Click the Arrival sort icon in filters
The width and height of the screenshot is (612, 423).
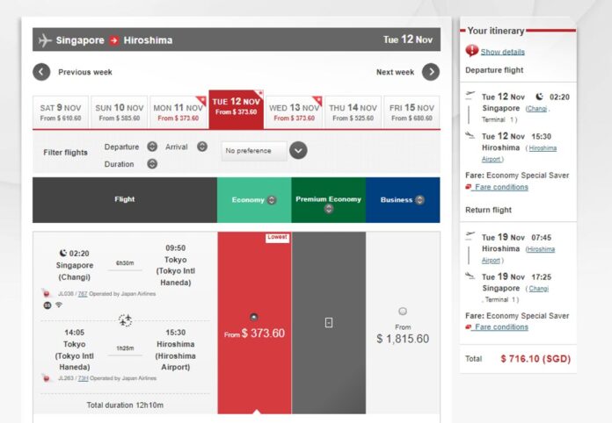click(x=202, y=147)
